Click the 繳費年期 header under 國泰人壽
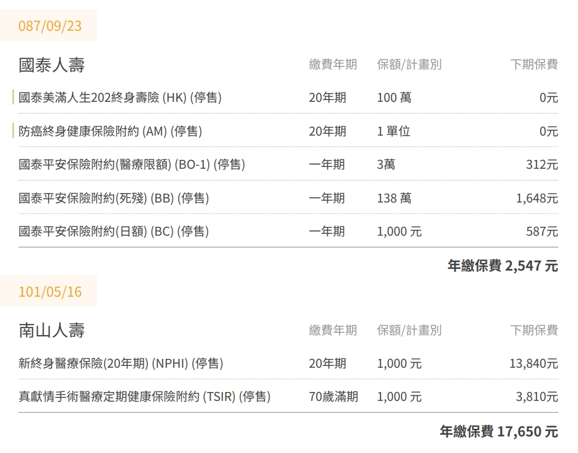This screenshot has width=578, height=453. (333, 65)
